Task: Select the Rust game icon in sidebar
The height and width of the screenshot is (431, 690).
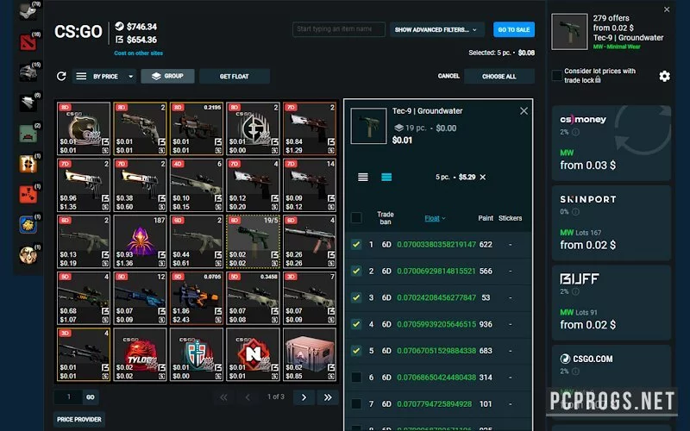Action: coord(28,194)
